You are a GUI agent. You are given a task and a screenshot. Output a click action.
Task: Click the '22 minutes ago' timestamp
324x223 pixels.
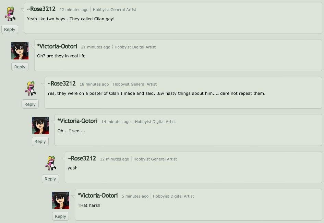pos(74,10)
